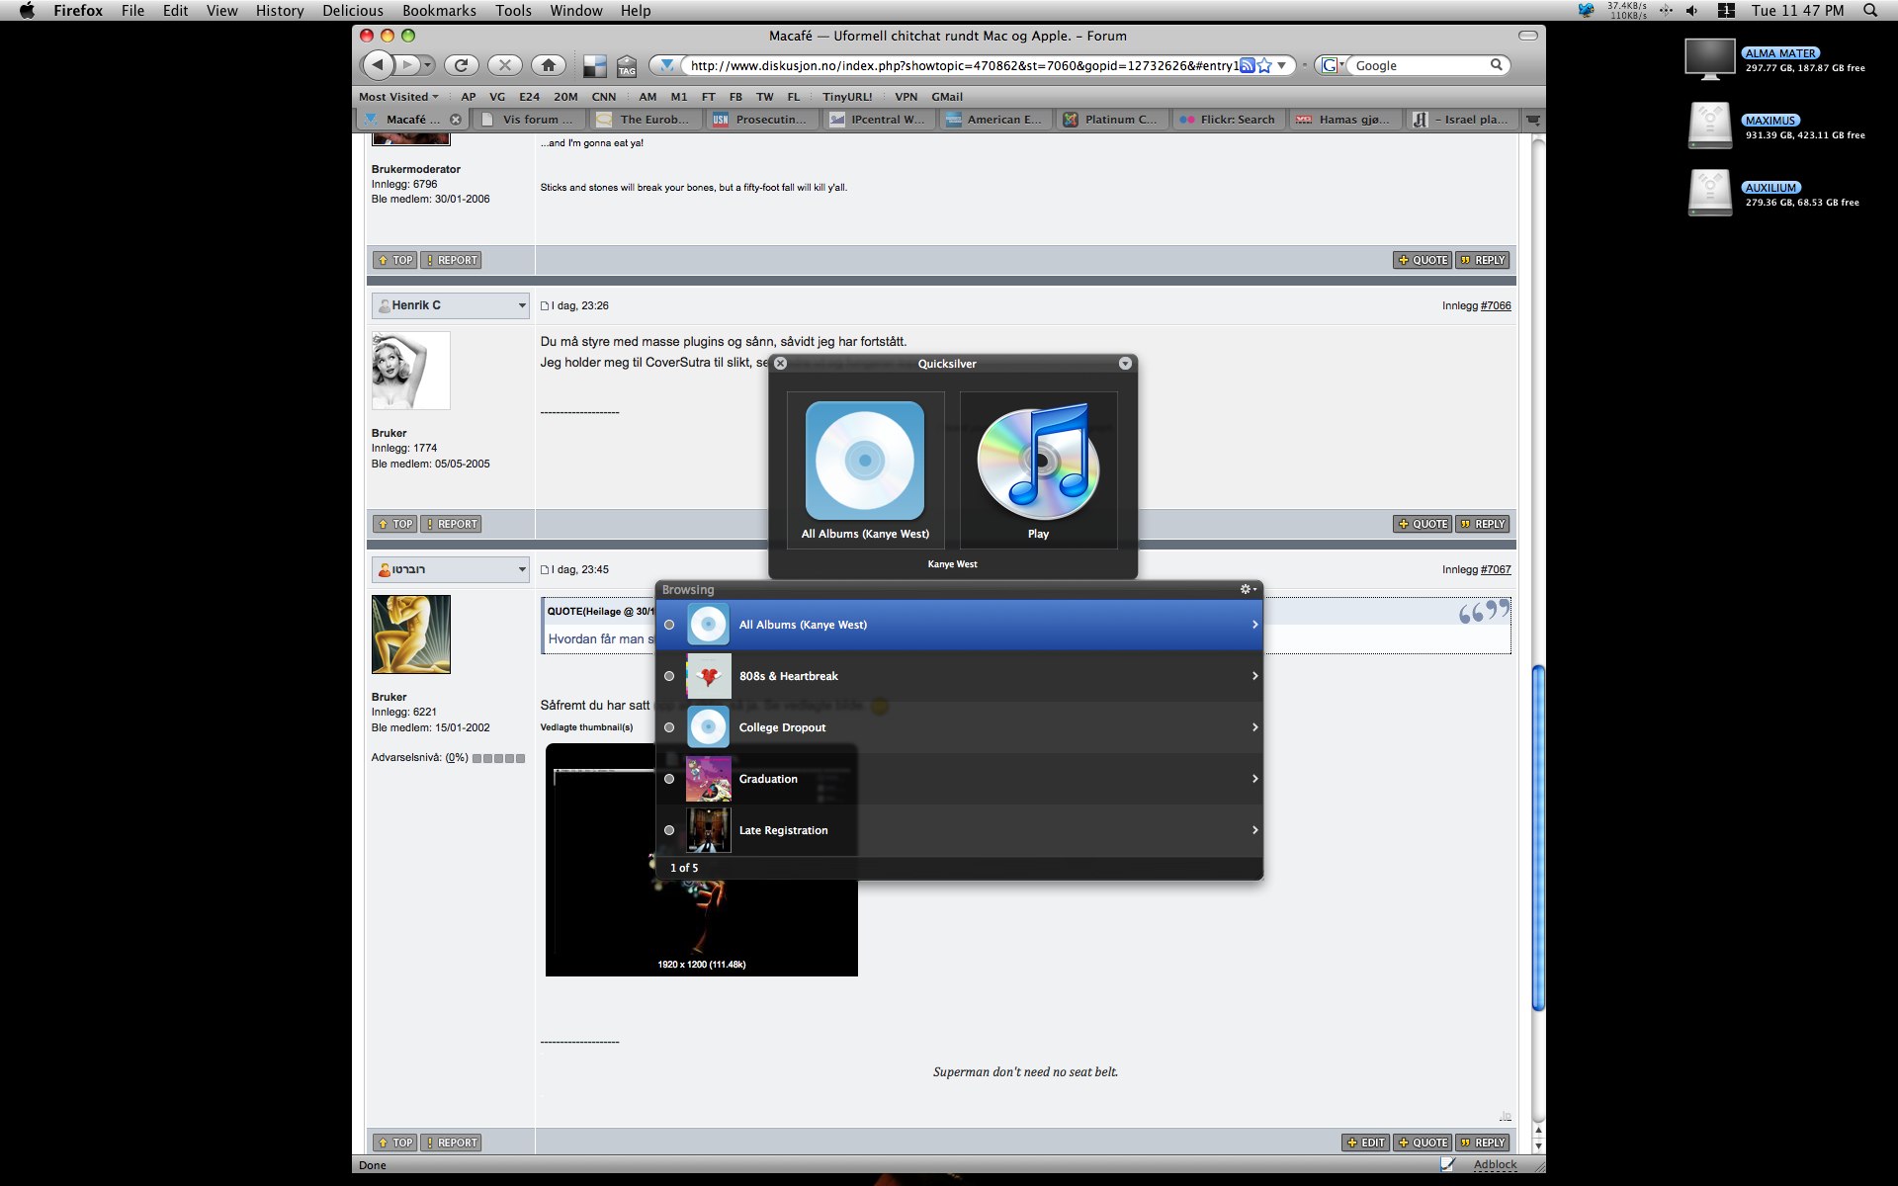Click REPLY button on post #7066
Viewport: 1898px width, 1186px height.
(1482, 524)
